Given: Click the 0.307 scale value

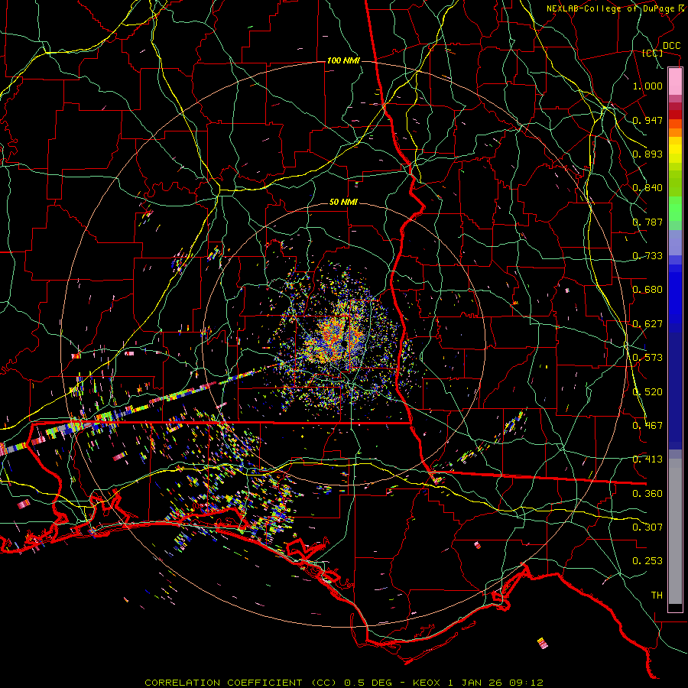Looking at the screenshot, I should tap(647, 527).
